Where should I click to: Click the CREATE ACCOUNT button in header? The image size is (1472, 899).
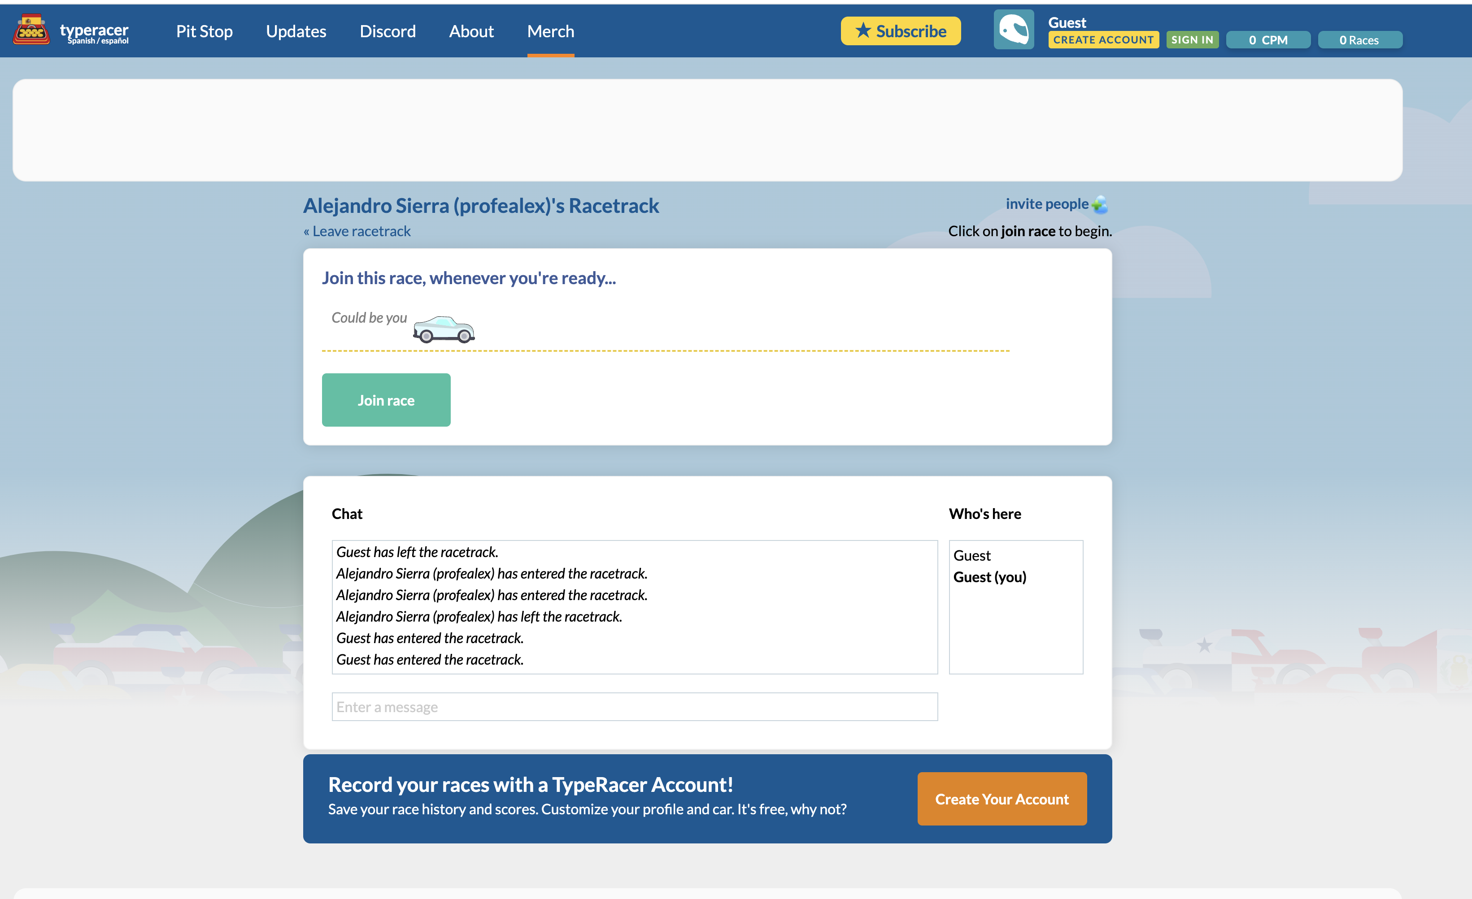click(1103, 40)
